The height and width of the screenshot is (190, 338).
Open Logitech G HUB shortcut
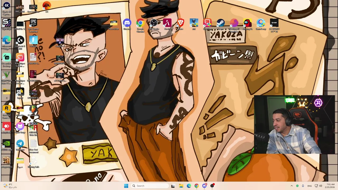20,43
